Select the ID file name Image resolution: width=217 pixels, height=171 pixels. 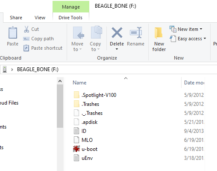click(84, 131)
